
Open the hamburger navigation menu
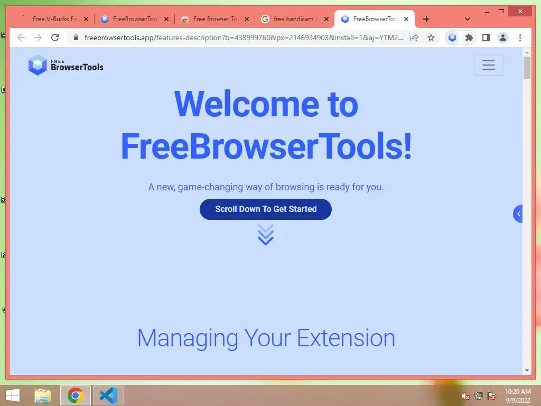coord(488,65)
